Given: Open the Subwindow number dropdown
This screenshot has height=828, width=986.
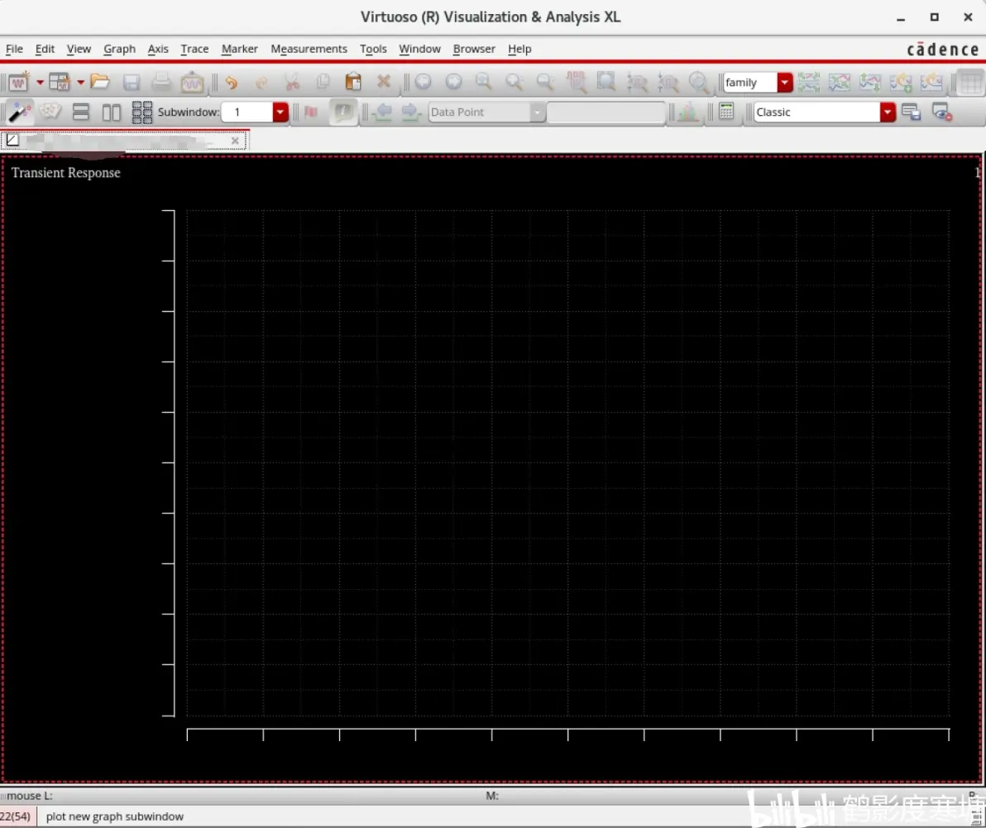Looking at the screenshot, I should click(x=280, y=112).
